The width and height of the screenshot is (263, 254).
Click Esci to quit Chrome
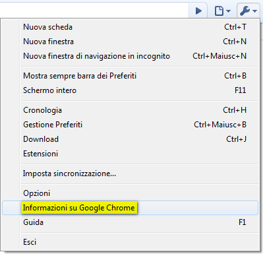coord(130,242)
